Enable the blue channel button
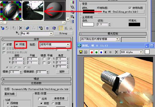This screenshot has height=107, width=155. [x=101, y=52]
